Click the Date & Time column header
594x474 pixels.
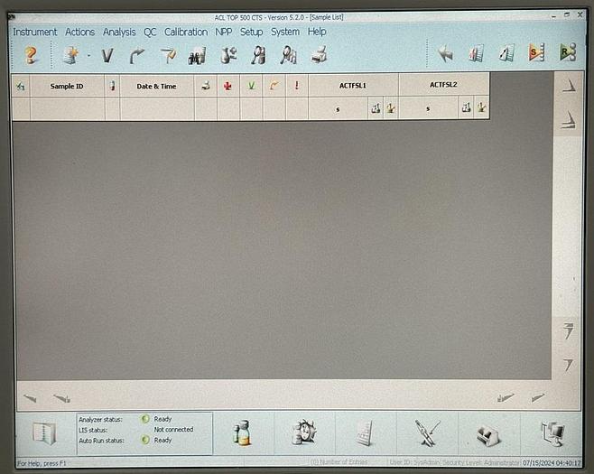coord(156,86)
